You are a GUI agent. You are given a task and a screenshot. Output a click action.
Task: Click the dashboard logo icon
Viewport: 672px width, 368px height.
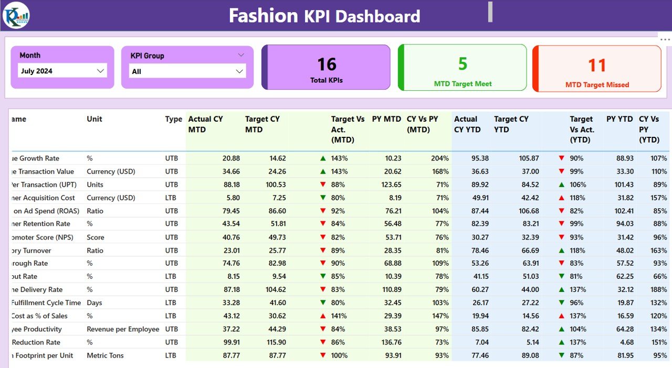(16, 15)
